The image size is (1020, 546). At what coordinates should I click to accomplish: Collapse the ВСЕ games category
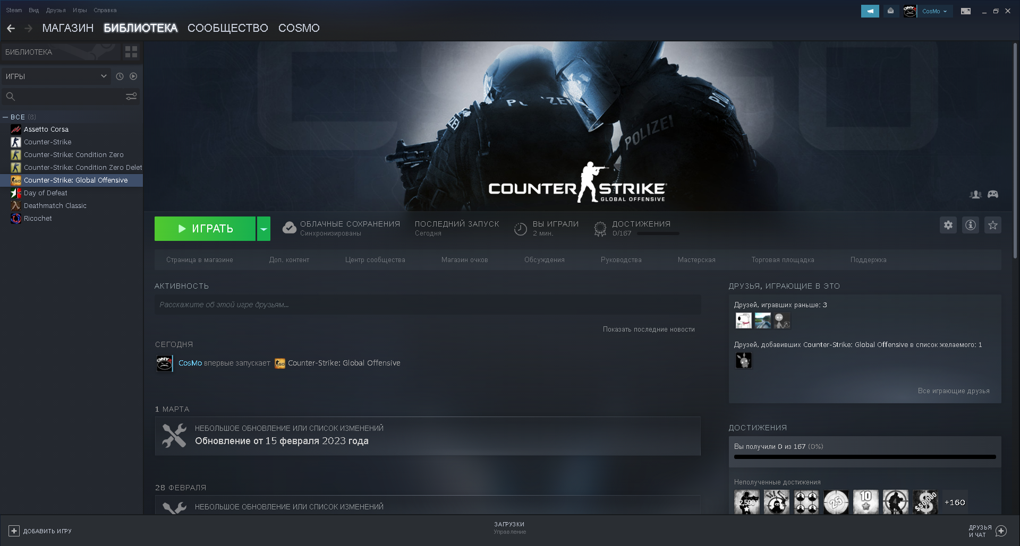click(x=5, y=117)
